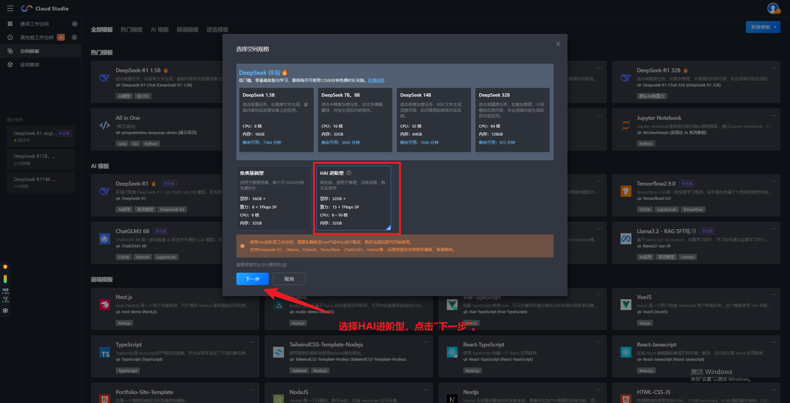
Task: Click the 应用推荐 cube icon
Action: click(10, 65)
